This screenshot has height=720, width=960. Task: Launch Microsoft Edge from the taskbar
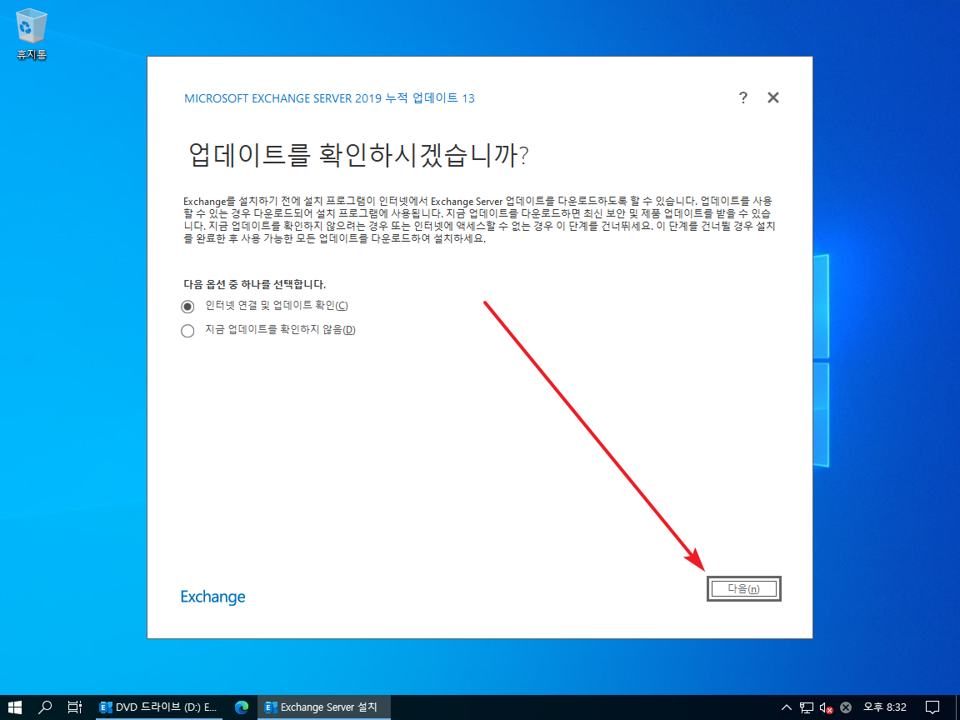point(242,707)
